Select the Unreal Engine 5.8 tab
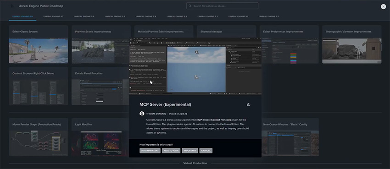The image size is (390, 169). tap(22, 16)
